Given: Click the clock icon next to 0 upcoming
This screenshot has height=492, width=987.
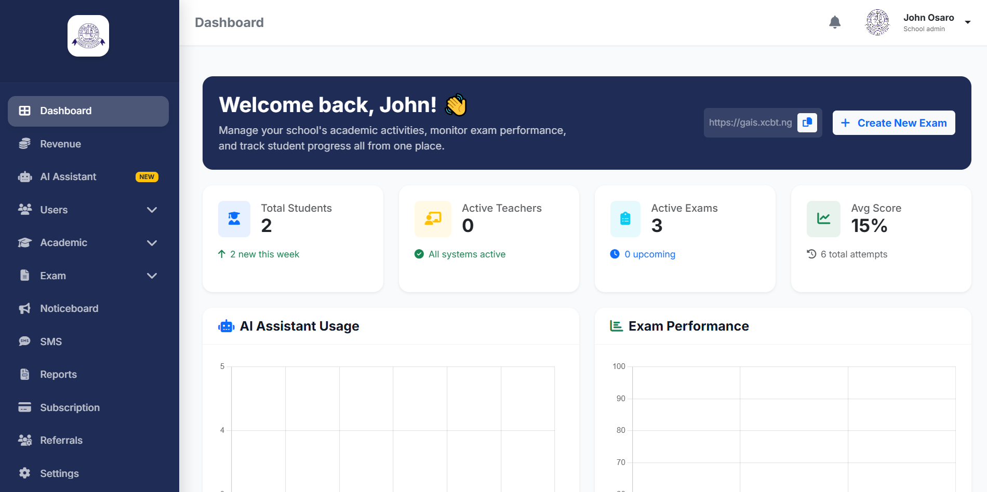Looking at the screenshot, I should [615, 254].
